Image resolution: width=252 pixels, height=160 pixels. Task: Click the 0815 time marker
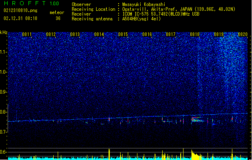[x=123, y=34]
